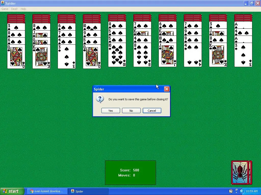Open the Windows start menu
This screenshot has height=195, width=261.
point(12,191)
